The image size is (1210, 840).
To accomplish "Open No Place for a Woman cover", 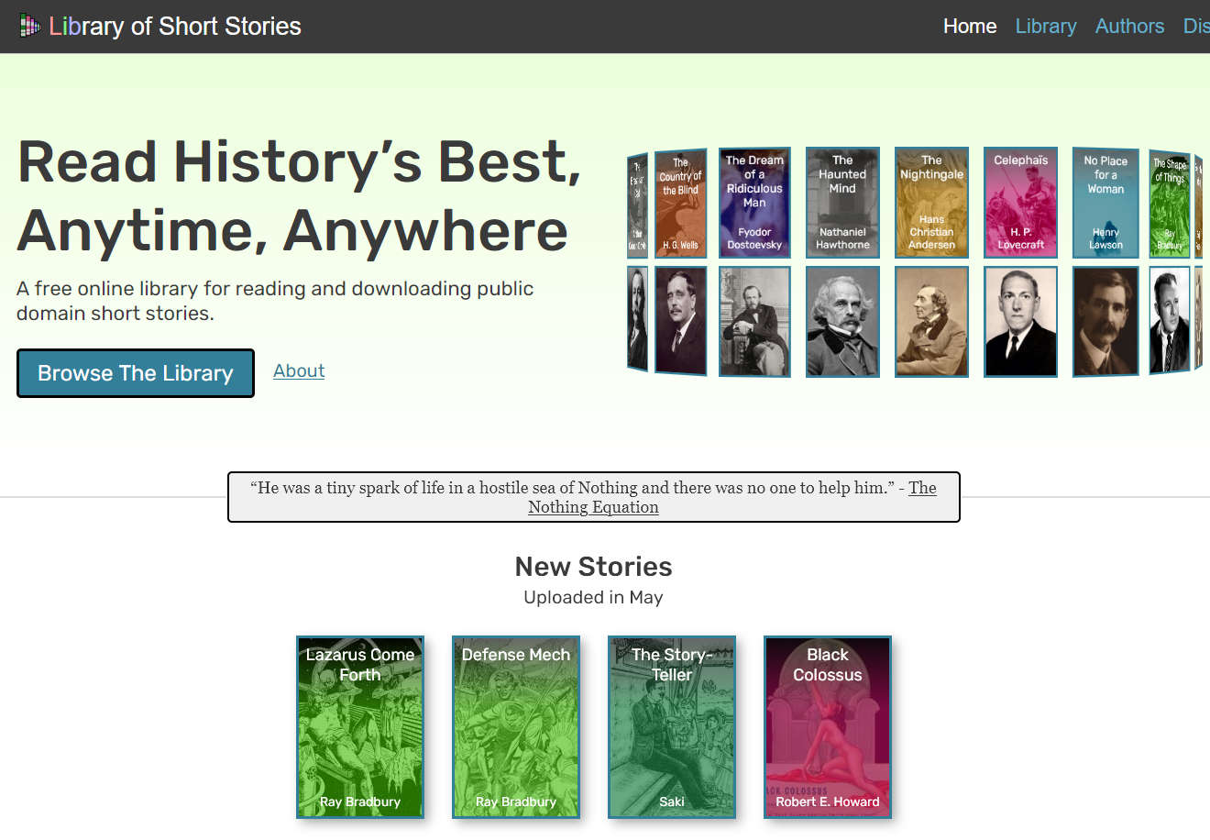I will [x=1105, y=203].
